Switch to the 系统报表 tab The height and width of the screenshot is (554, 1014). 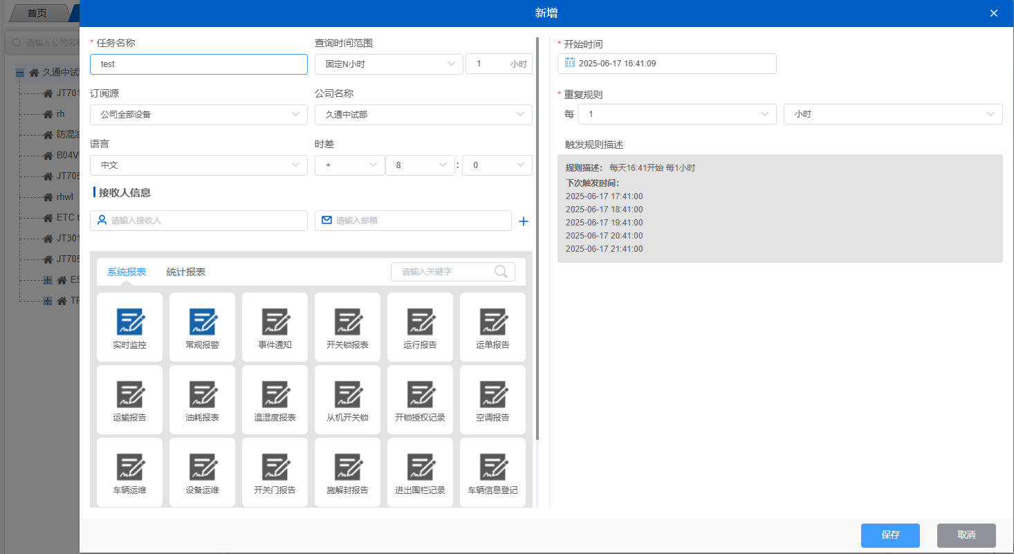coord(127,273)
